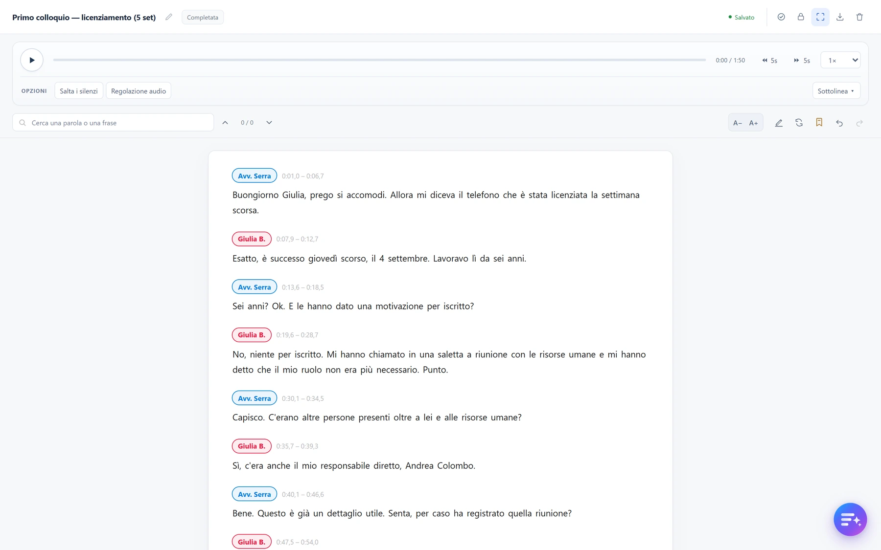
Task: Toggle the Salta i silenzi option
Action: click(x=79, y=91)
